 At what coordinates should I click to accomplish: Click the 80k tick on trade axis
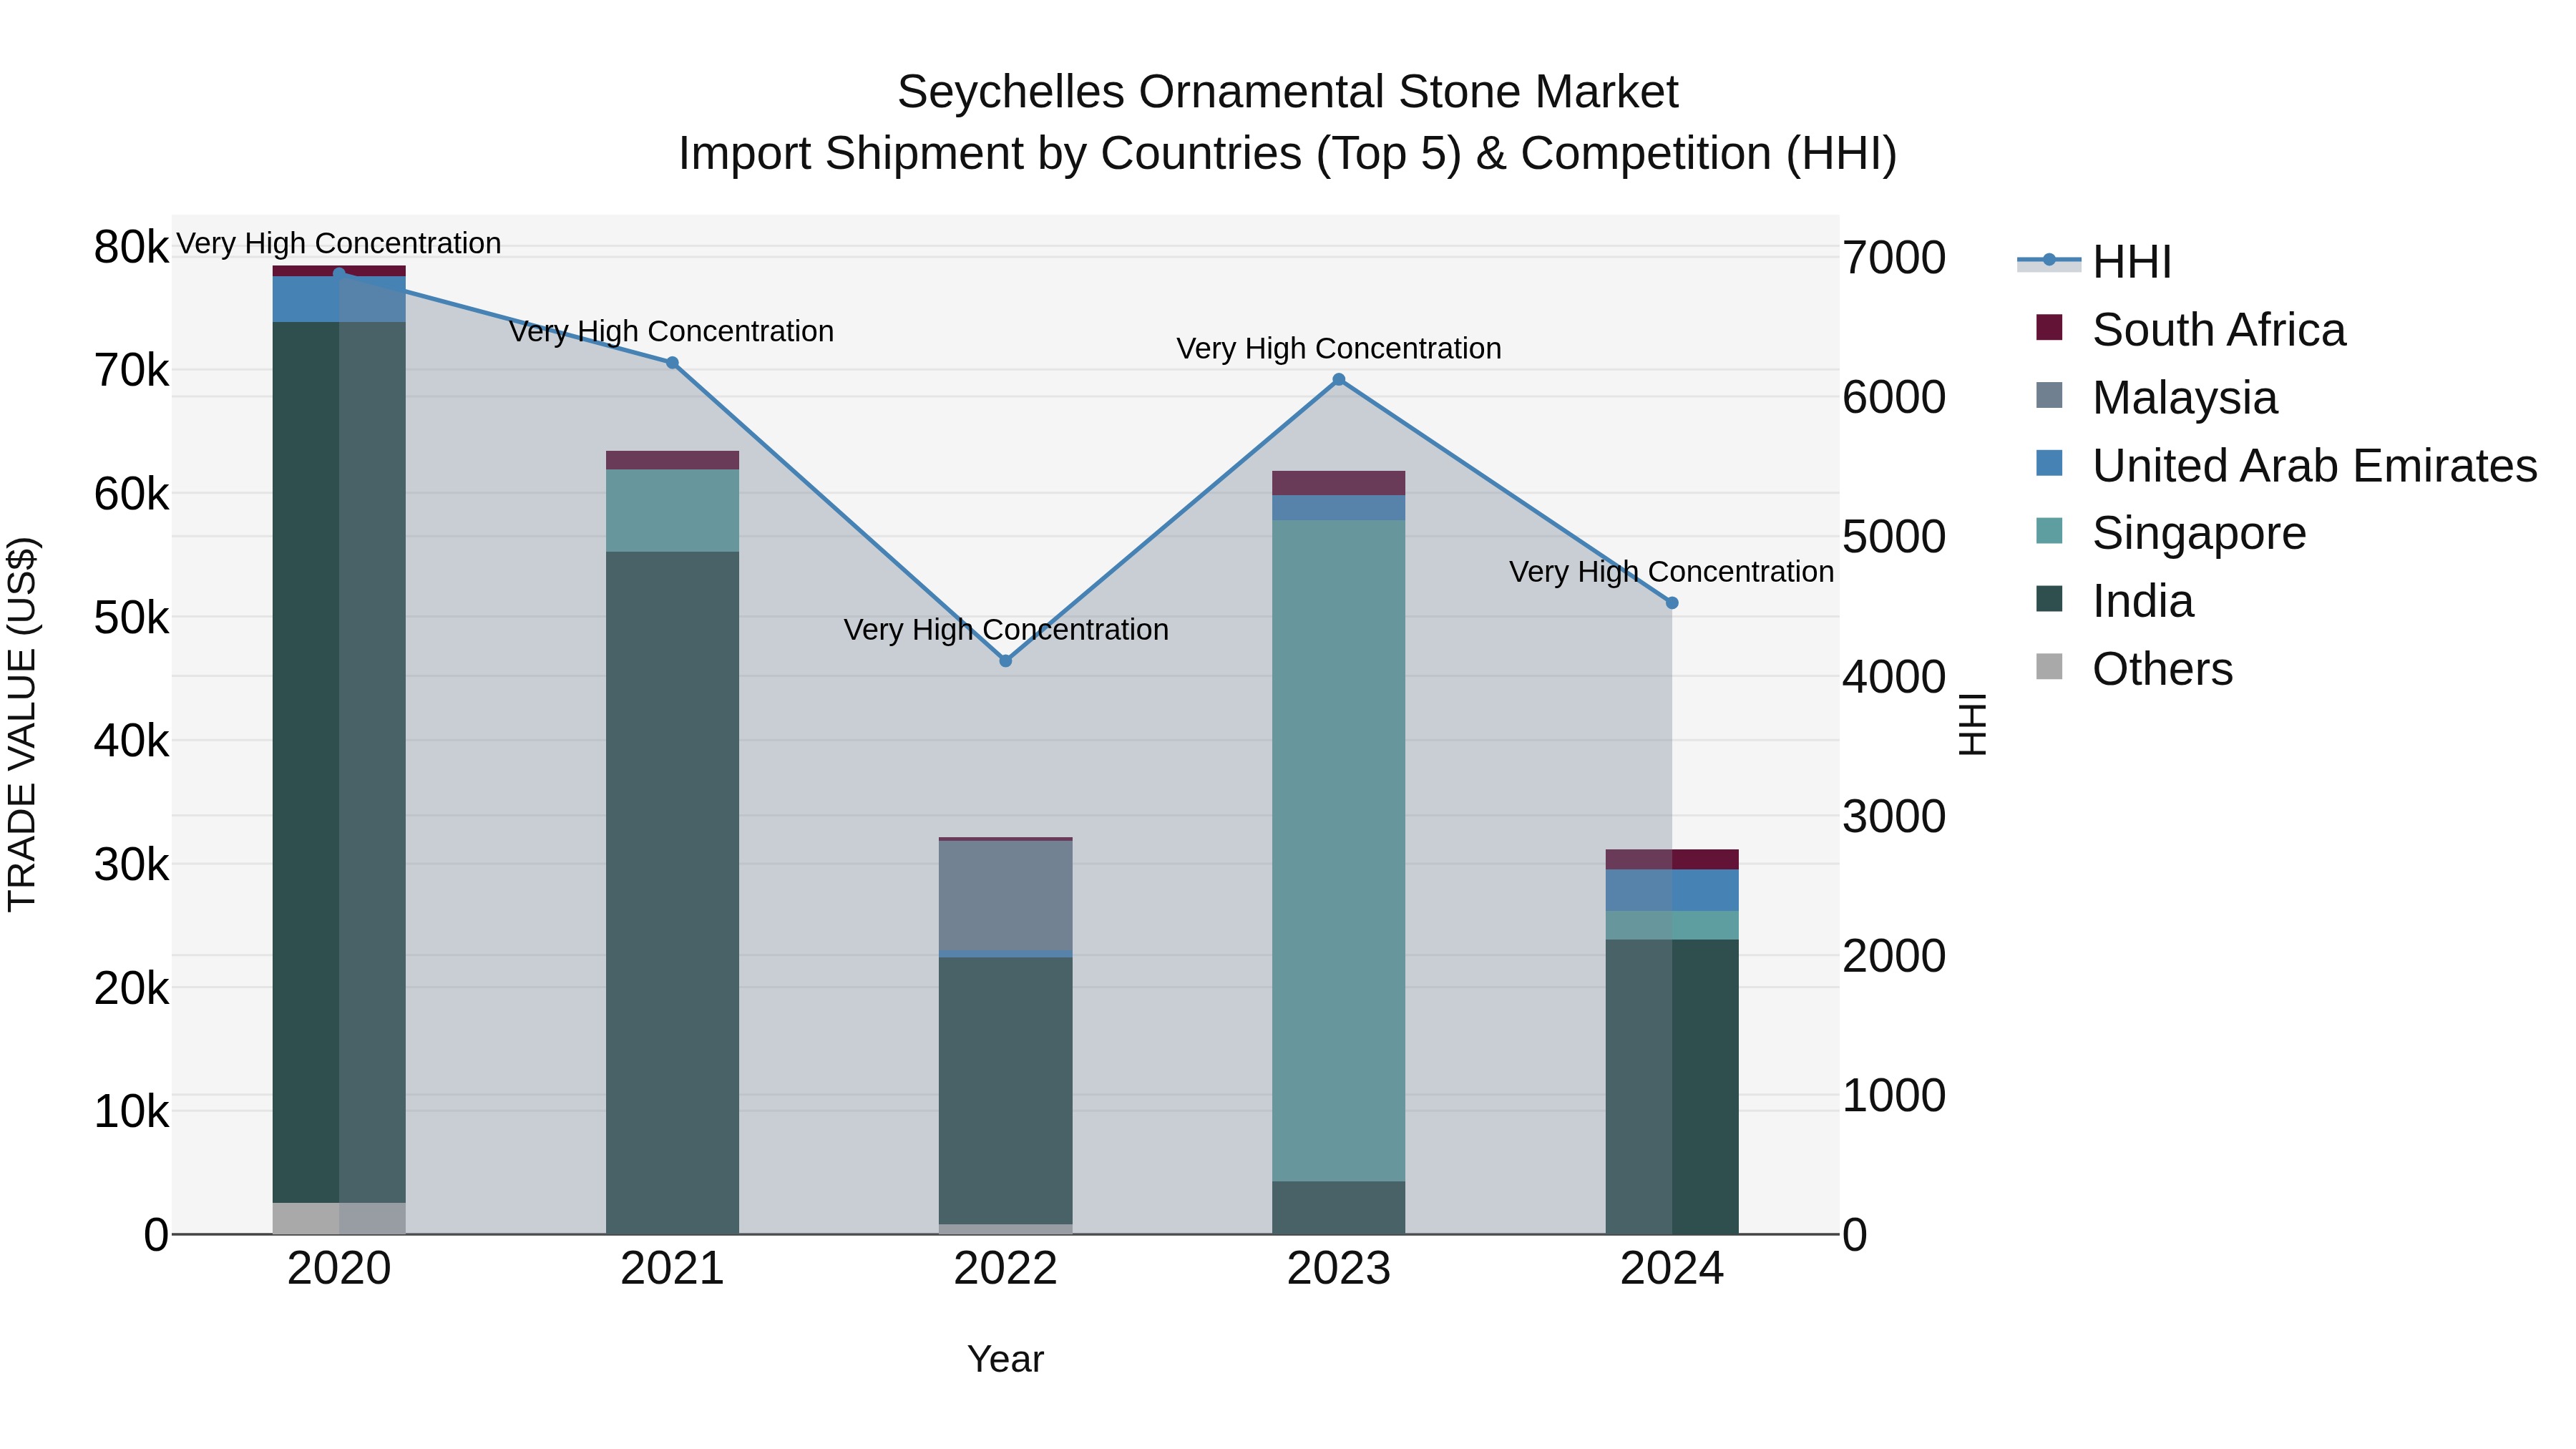click(x=131, y=247)
